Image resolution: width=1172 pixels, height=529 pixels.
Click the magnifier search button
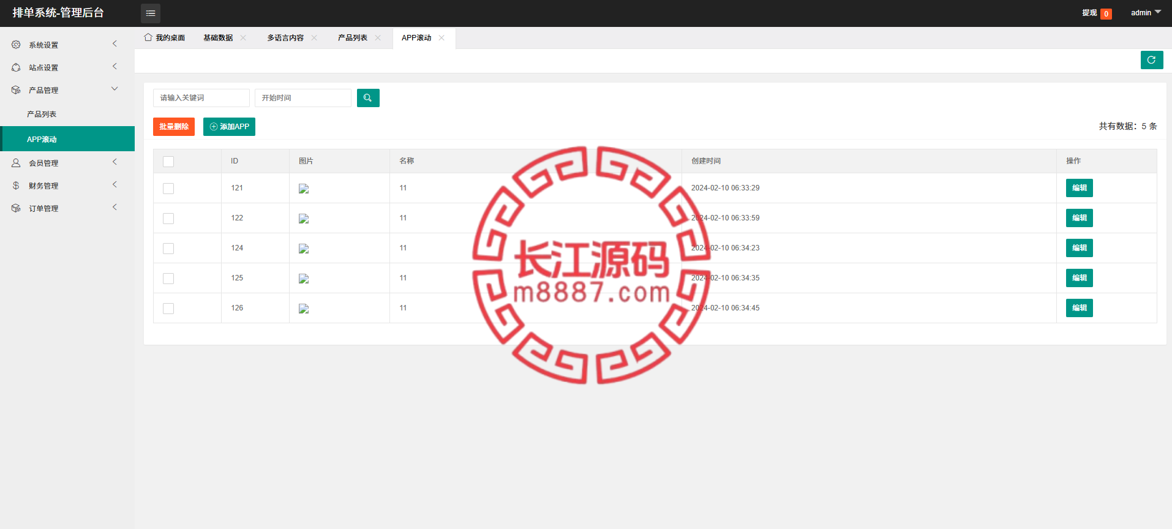coord(368,98)
